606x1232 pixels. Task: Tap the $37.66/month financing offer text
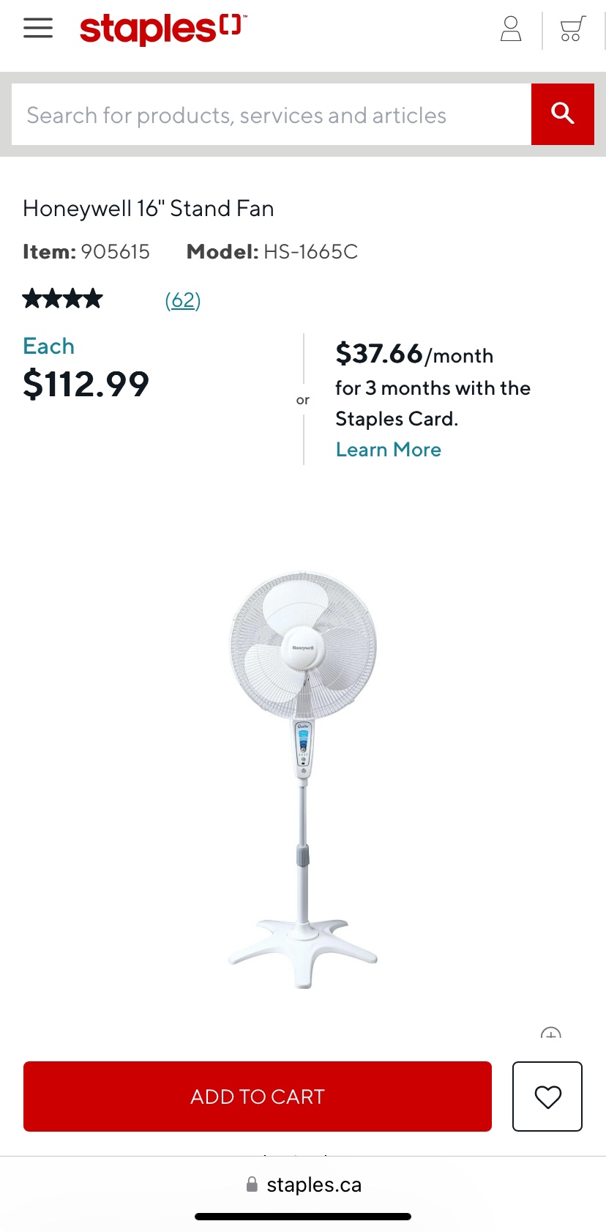pos(414,355)
